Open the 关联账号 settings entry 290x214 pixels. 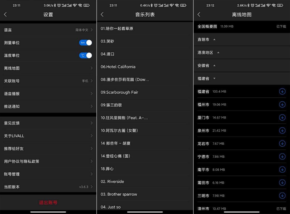click(x=48, y=81)
